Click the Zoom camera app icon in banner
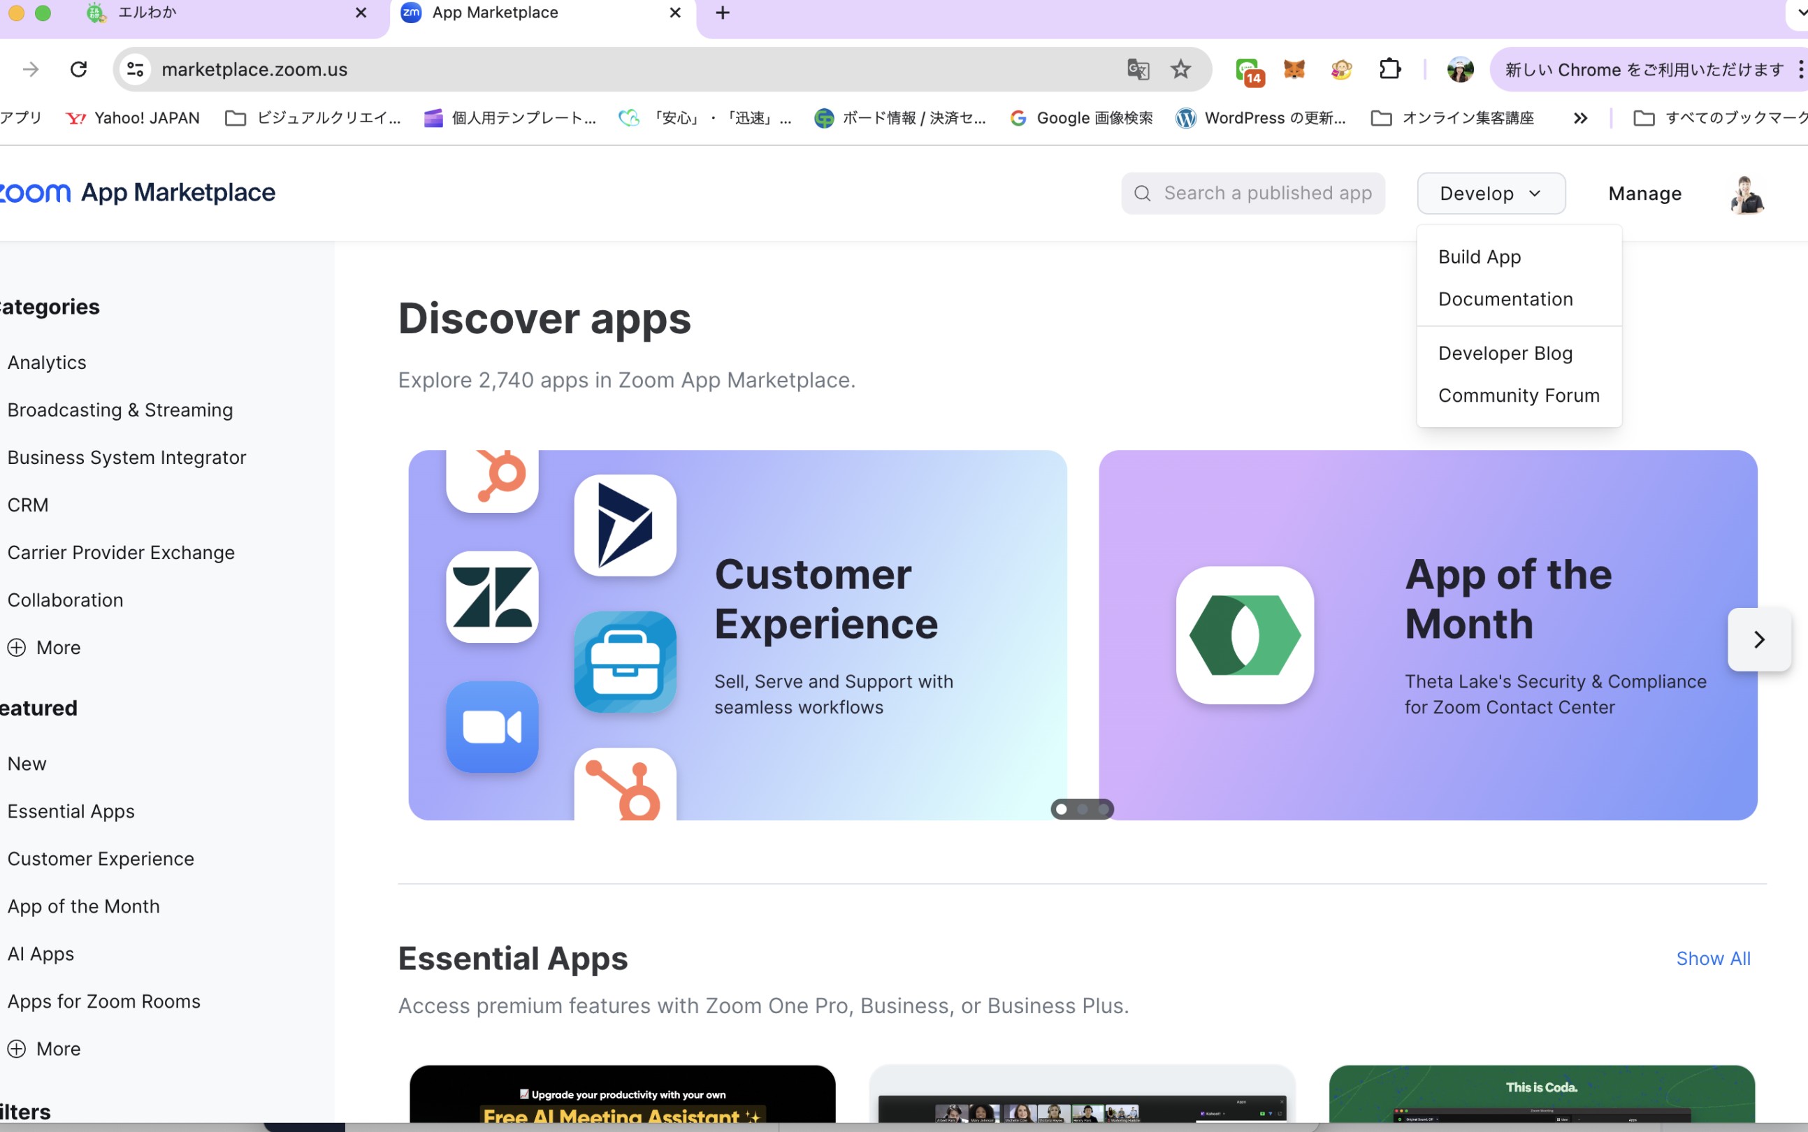The width and height of the screenshot is (1808, 1132). 493,727
